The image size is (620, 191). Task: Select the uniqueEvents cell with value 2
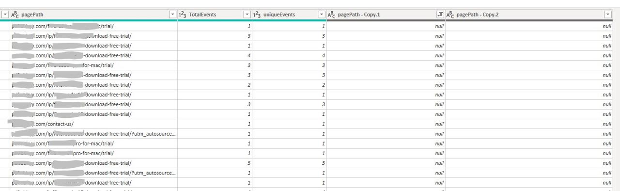(289, 85)
